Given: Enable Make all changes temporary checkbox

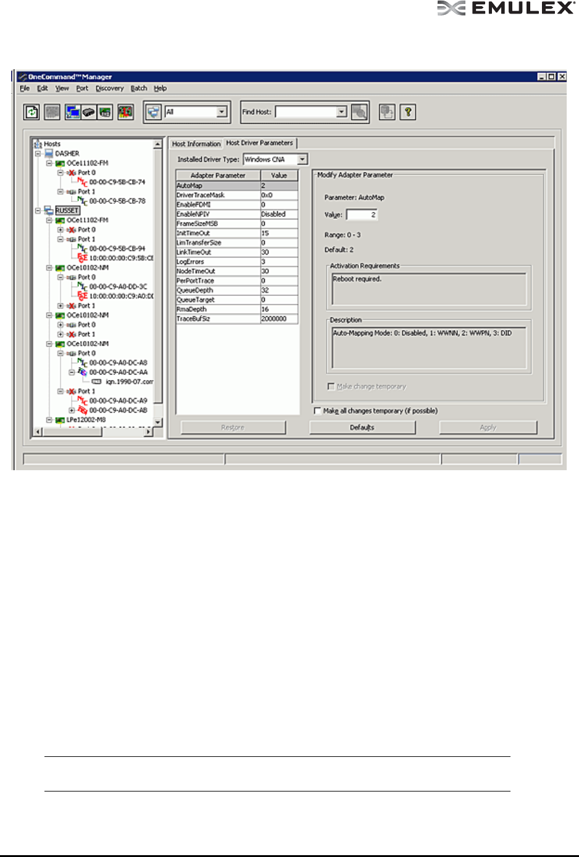Looking at the screenshot, I should pyautogui.click(x=318, y=410).
